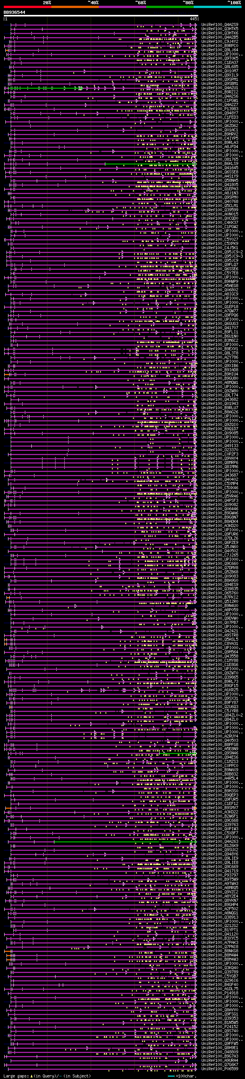Select hit UniRef100_Q6ZD62
Viewport: 245px width, 1079px height.
(220, 126)
